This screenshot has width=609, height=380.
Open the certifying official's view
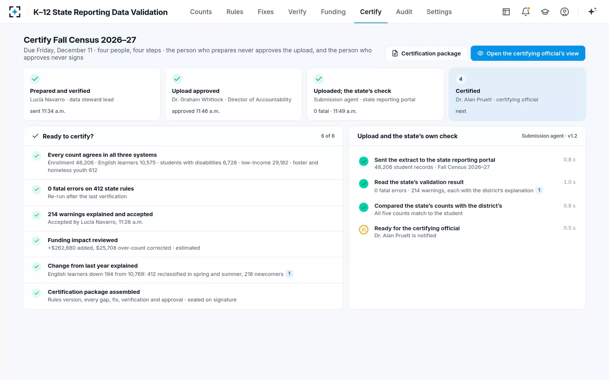point(528,53)
